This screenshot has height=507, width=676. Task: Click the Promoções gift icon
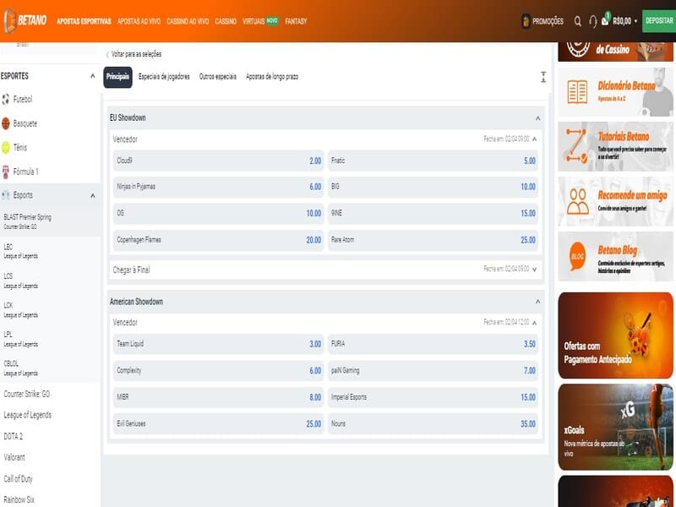tap(526, 20)
